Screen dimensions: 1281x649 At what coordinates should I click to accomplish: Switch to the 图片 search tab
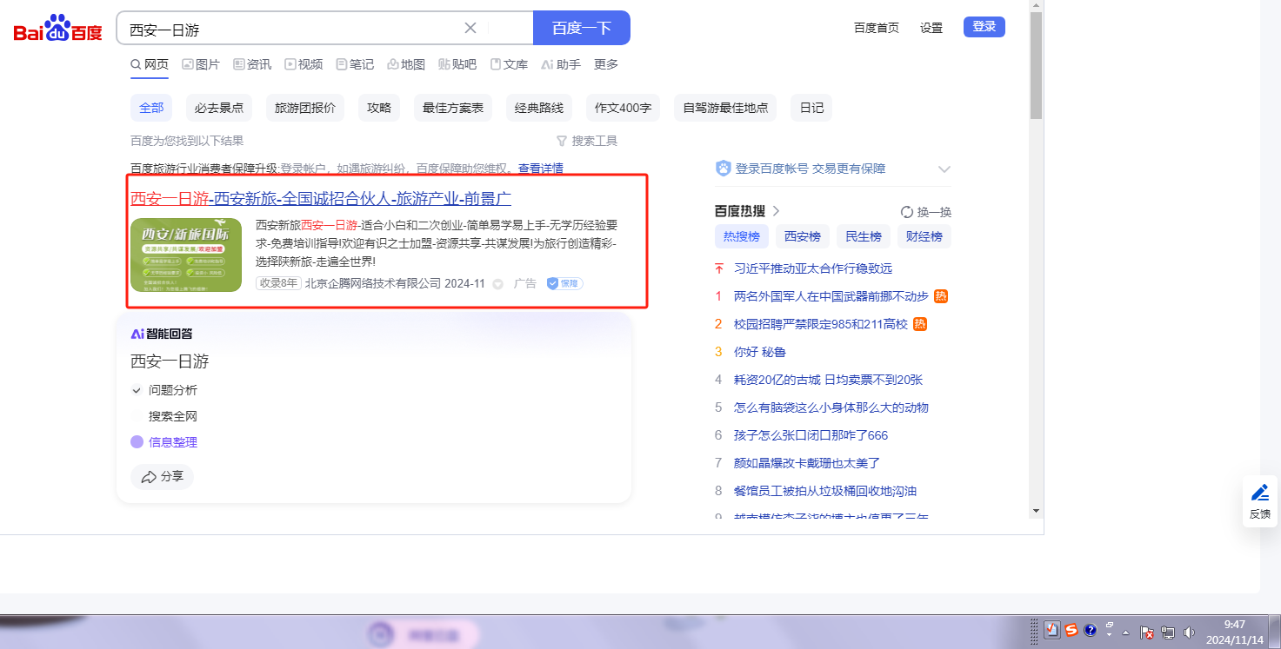[x=201, y=64]
